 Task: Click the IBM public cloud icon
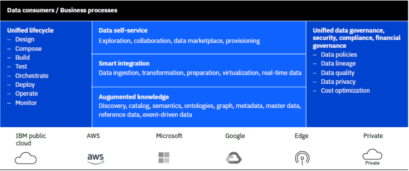26,159
